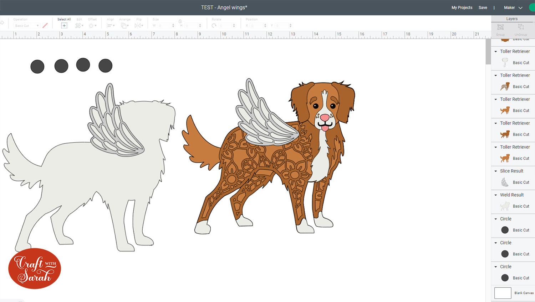This screenshot has width=535, height=302.
Task: Click the Arrange layers icon
Action: coord(124,26)
